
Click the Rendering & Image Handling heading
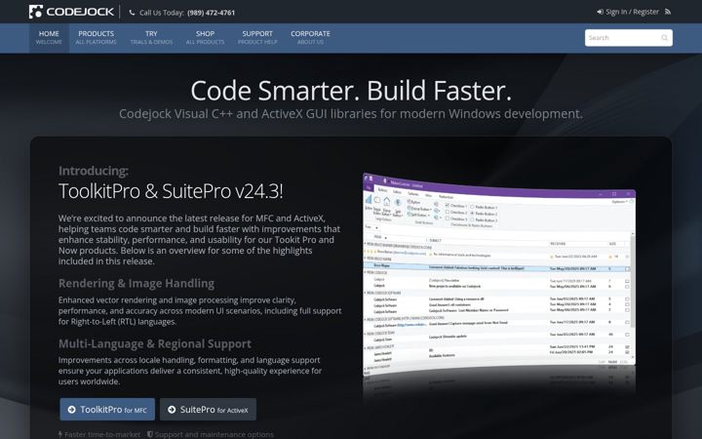(136, 284)
